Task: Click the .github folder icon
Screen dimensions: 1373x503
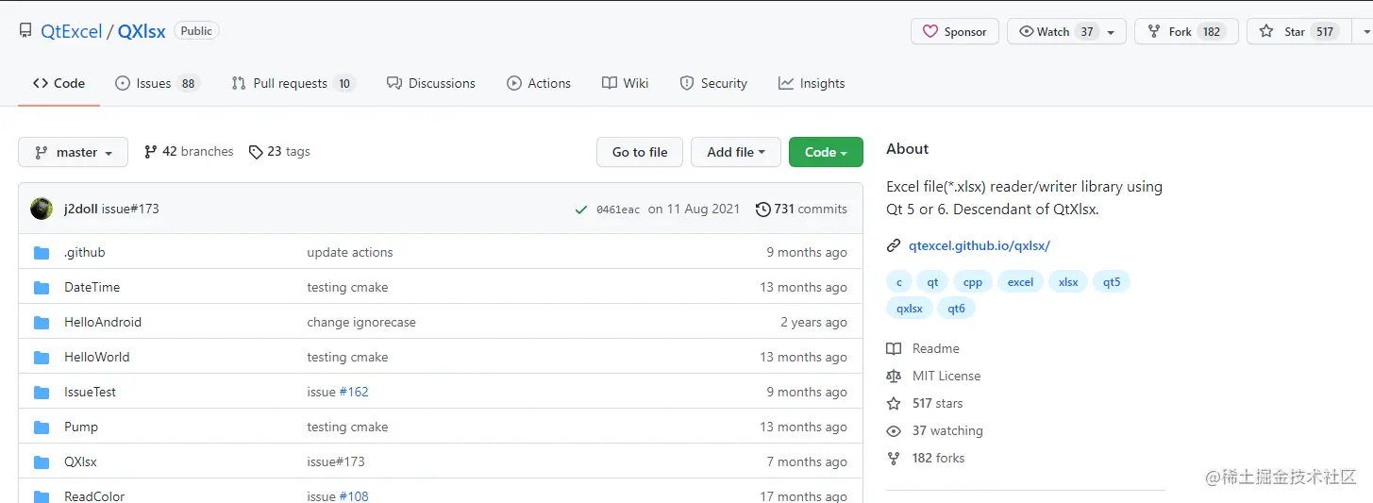Action: coord(42,253)
